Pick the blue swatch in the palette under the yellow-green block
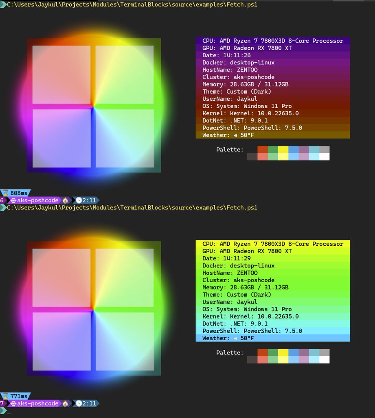The image size is (375, 418). pyautogui.click(x=293, y=352)
